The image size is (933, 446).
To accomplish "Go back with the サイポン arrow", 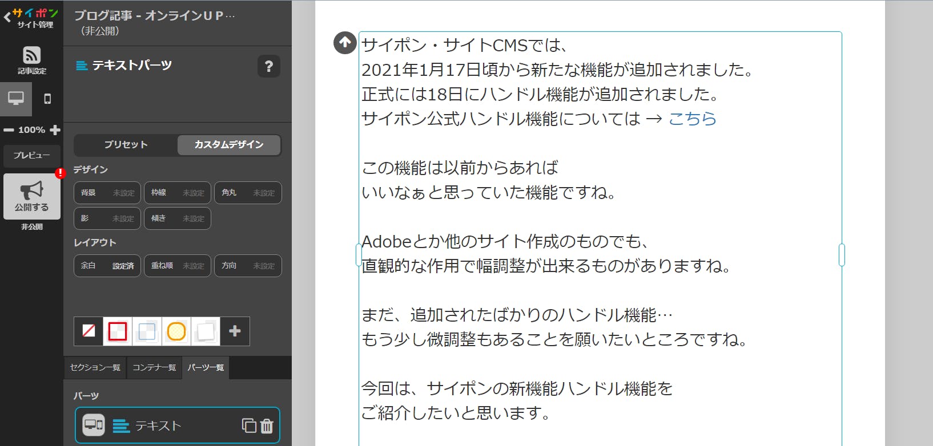I will pyautogui.click(x=7, y=17).
